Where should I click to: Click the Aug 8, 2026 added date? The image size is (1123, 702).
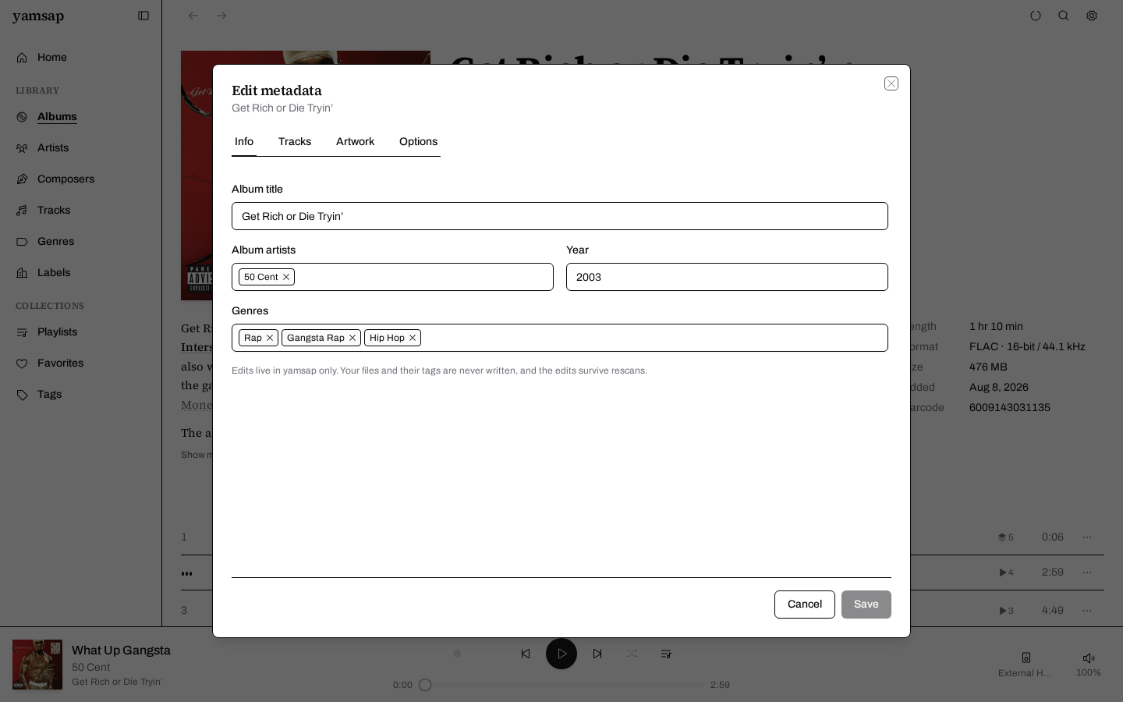point(999,388)
